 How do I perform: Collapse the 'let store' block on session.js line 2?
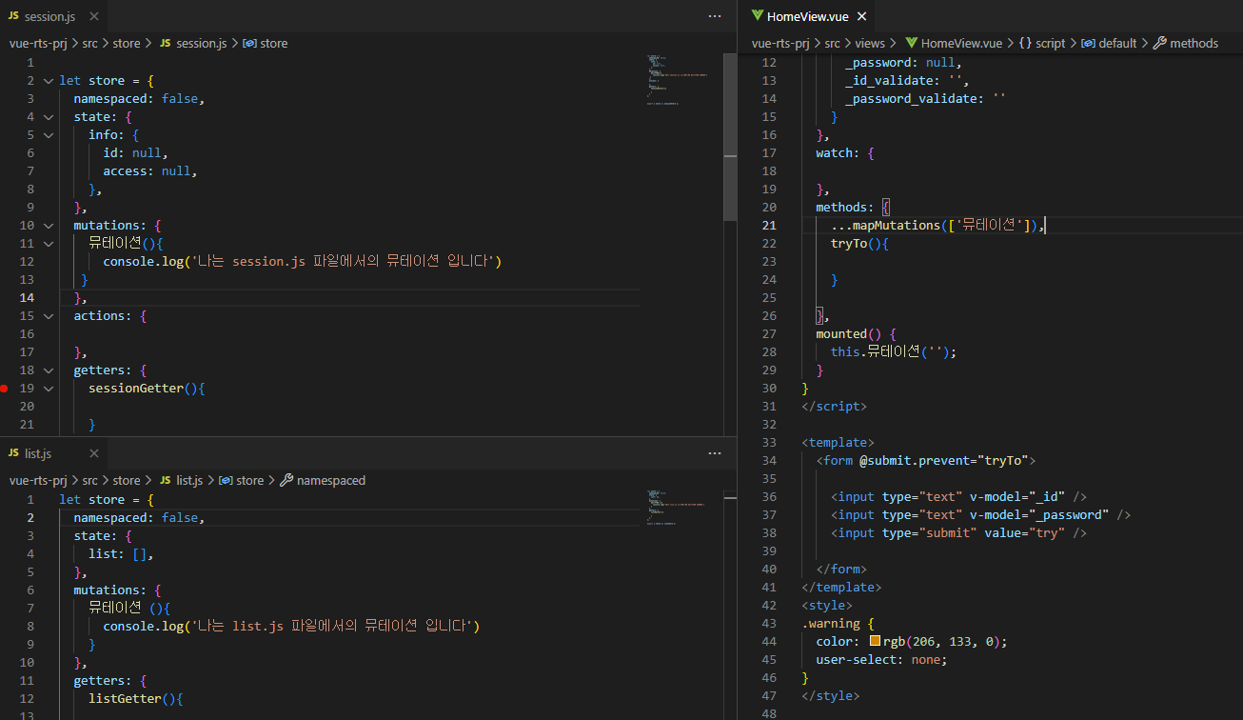(x=49, y=81)
